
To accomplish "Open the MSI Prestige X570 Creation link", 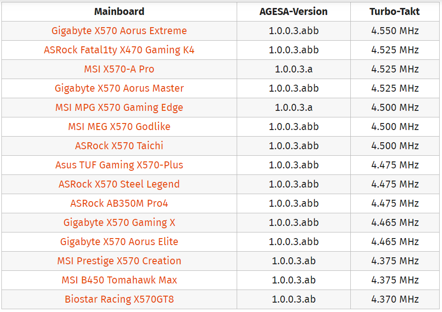I will (x=119, y=261).
